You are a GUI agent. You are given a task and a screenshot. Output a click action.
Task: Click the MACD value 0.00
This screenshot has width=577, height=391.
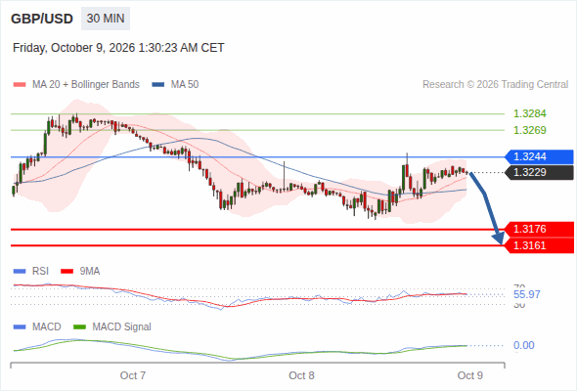[523, 345]
